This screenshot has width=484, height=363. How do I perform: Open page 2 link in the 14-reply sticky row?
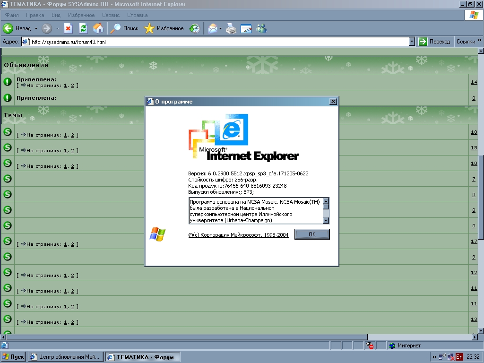tap(72, 86)
